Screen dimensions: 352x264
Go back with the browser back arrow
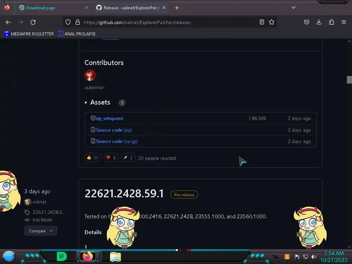(8, 22)
